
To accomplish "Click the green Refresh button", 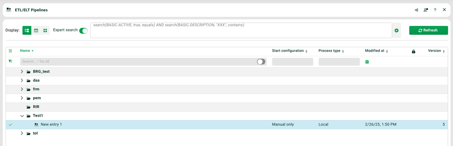I will pyautogui.click(x=428, y=30).
